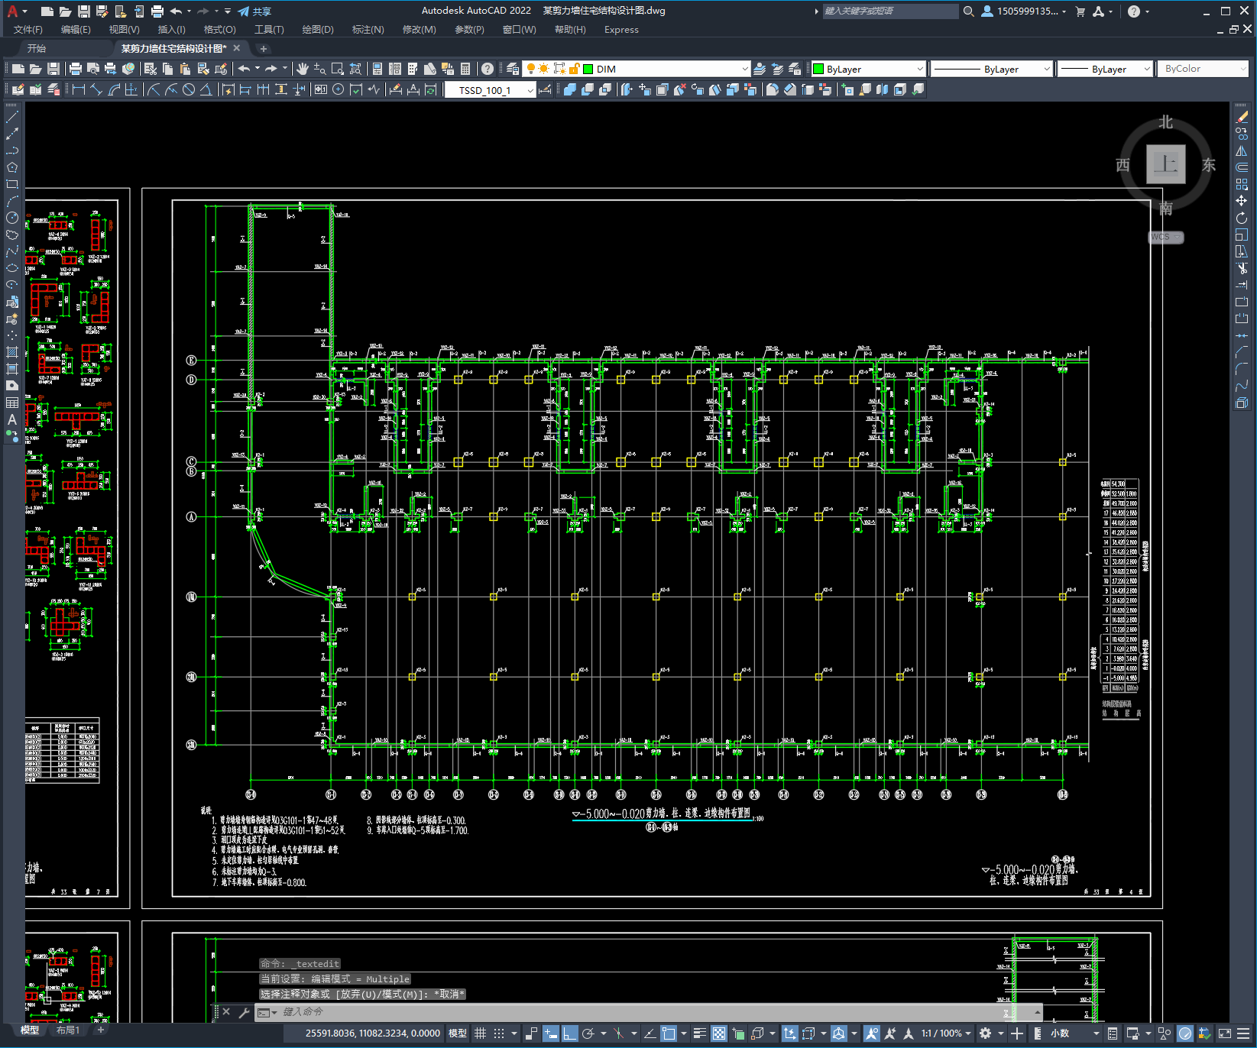Open the Layer Properties Manager icon
The image size is (1257, 1048).
pos(513,69)
